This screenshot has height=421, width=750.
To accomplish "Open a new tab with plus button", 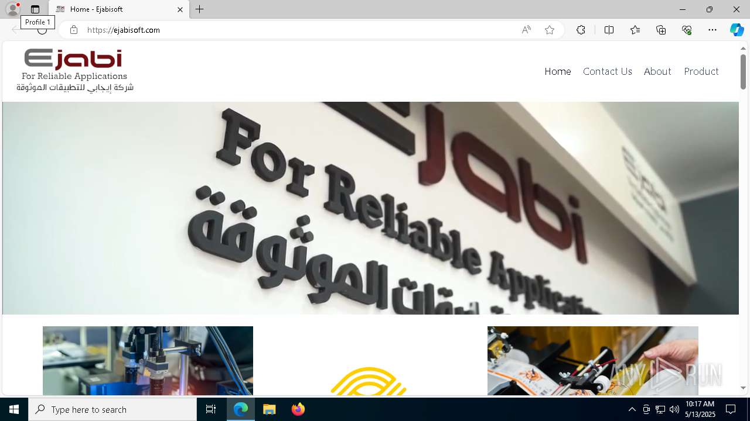I will (x=200, y=9).
